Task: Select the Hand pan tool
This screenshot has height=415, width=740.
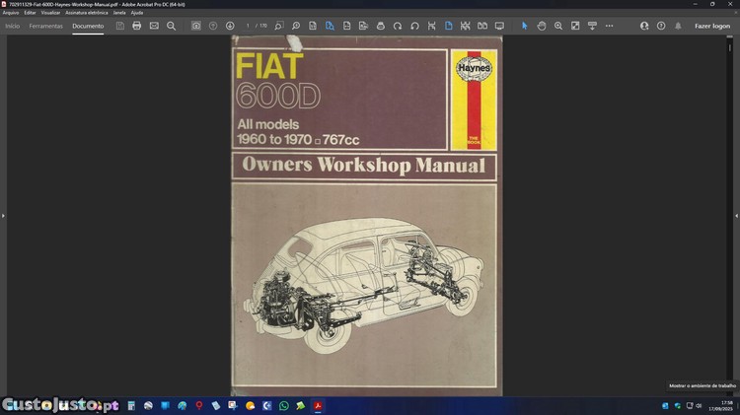Action: point(542,26)
